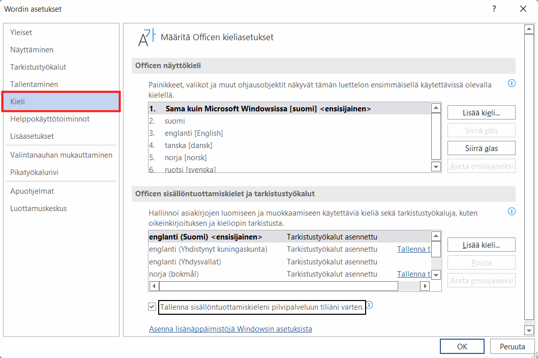Image resolution: width=538 pixels, height=358 pixels.
Task: Click down arrow of main panel scrollbar
Action: point(529,331)
